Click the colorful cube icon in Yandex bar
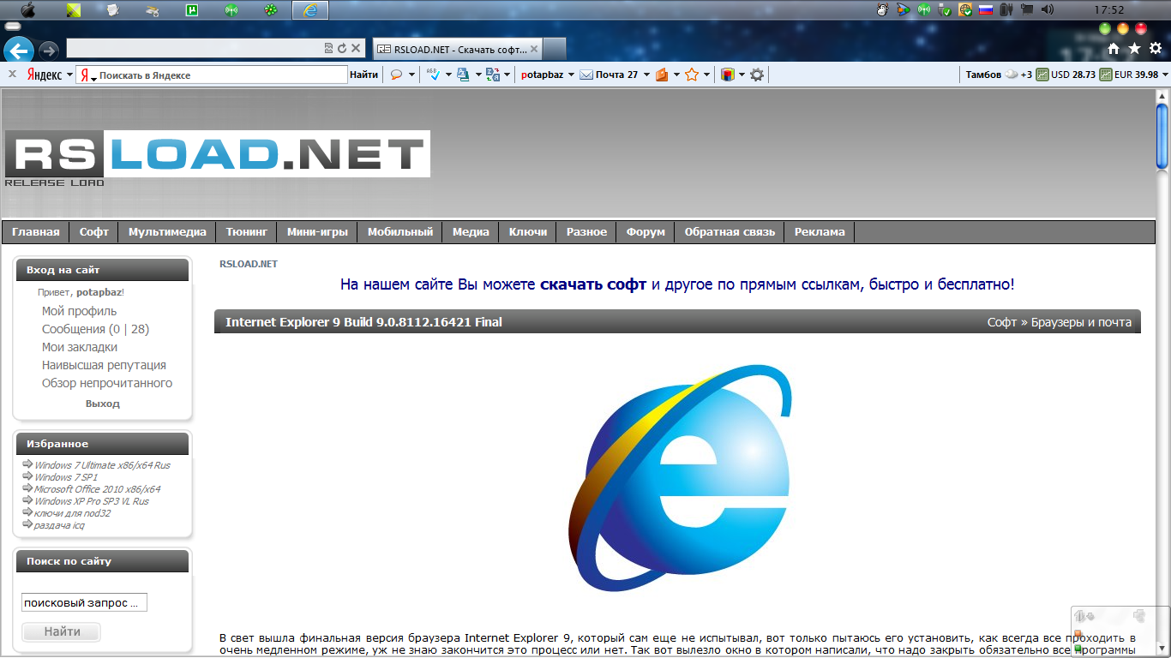 [728, 75]
